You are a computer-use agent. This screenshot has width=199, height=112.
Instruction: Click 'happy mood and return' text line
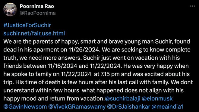(32, 98)
